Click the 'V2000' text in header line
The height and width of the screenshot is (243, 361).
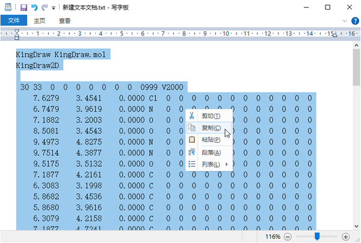pos(173,87)
